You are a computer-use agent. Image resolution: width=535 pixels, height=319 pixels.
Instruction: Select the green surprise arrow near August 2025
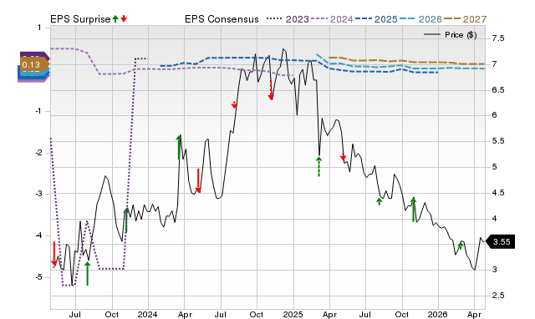click(x=379, y=201)
